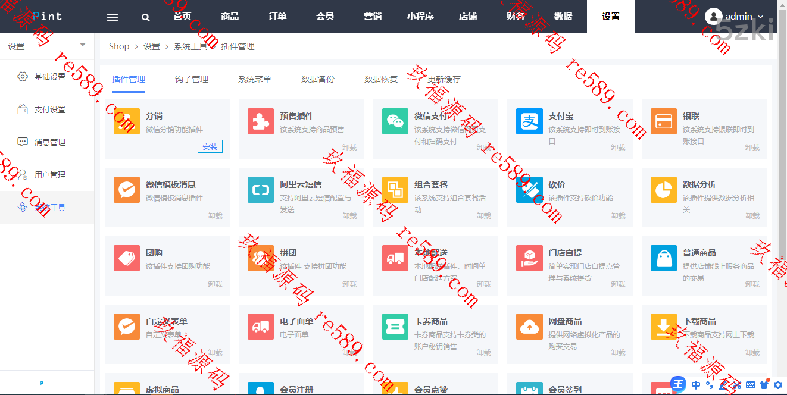The image size is (787, 395).
Task: Open the 数据 top menu
Action: click(563, 16)
